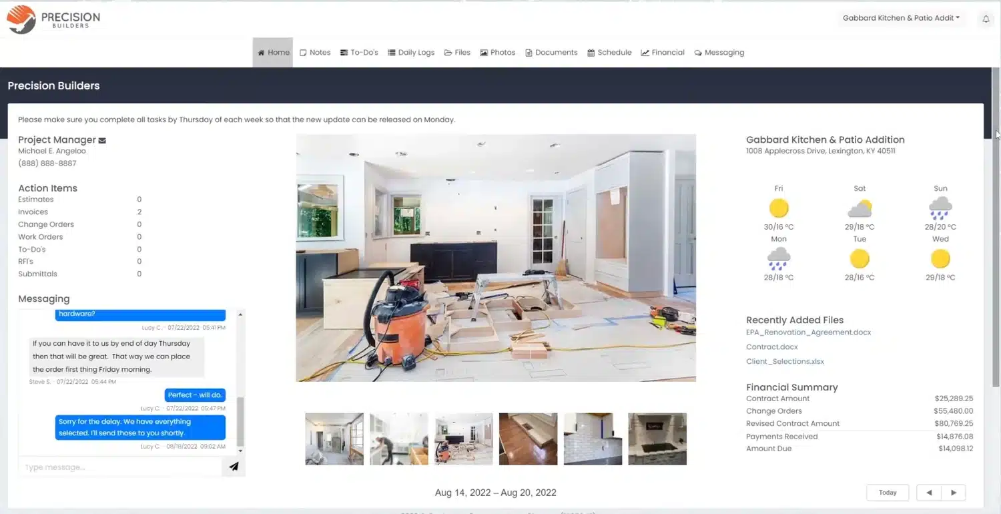Open Messaging via the speech bubble icon
This screenshot has height=514, width=1001.
(698, 52)
